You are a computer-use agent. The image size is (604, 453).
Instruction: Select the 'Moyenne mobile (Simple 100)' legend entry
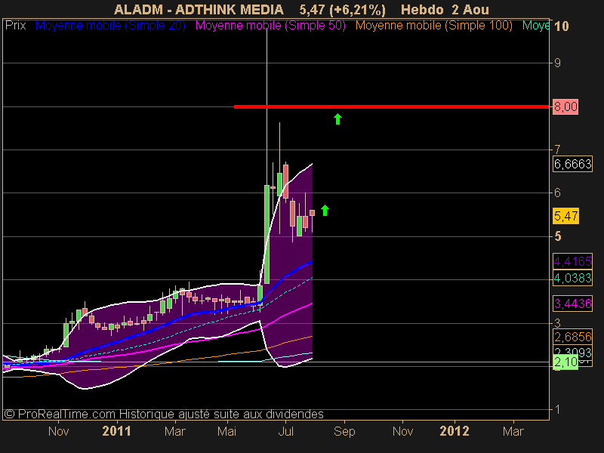[x=433, y=26]
